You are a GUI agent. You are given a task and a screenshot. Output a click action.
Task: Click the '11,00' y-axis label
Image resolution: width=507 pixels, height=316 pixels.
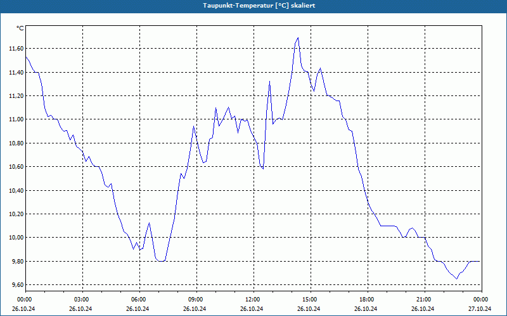[x=16, y=119]
